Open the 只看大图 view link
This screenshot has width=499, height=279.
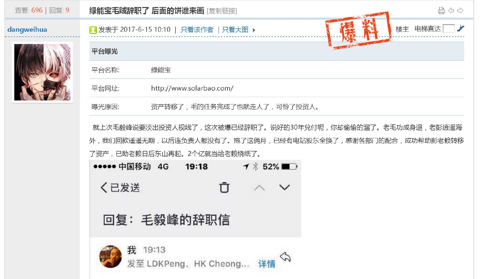point(235,30)
